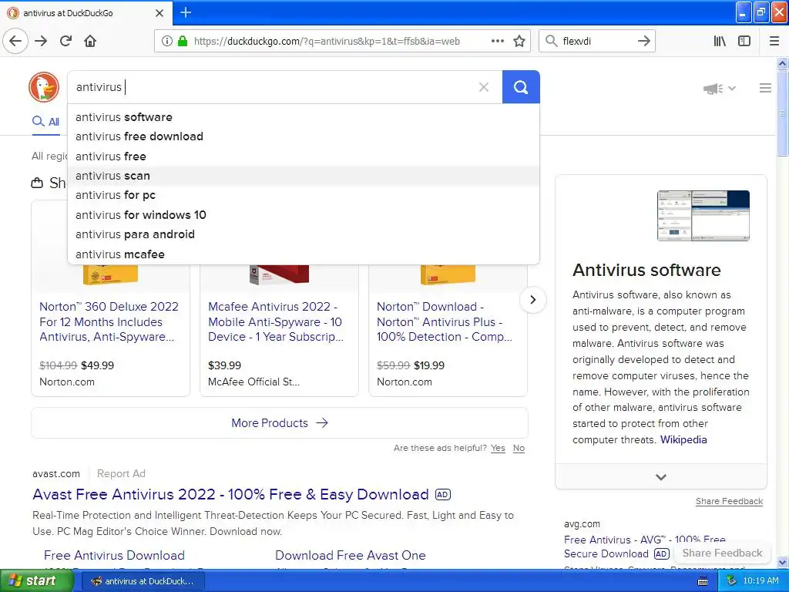
Task: Bookmark this page with the star
Action: pos(519,41)
